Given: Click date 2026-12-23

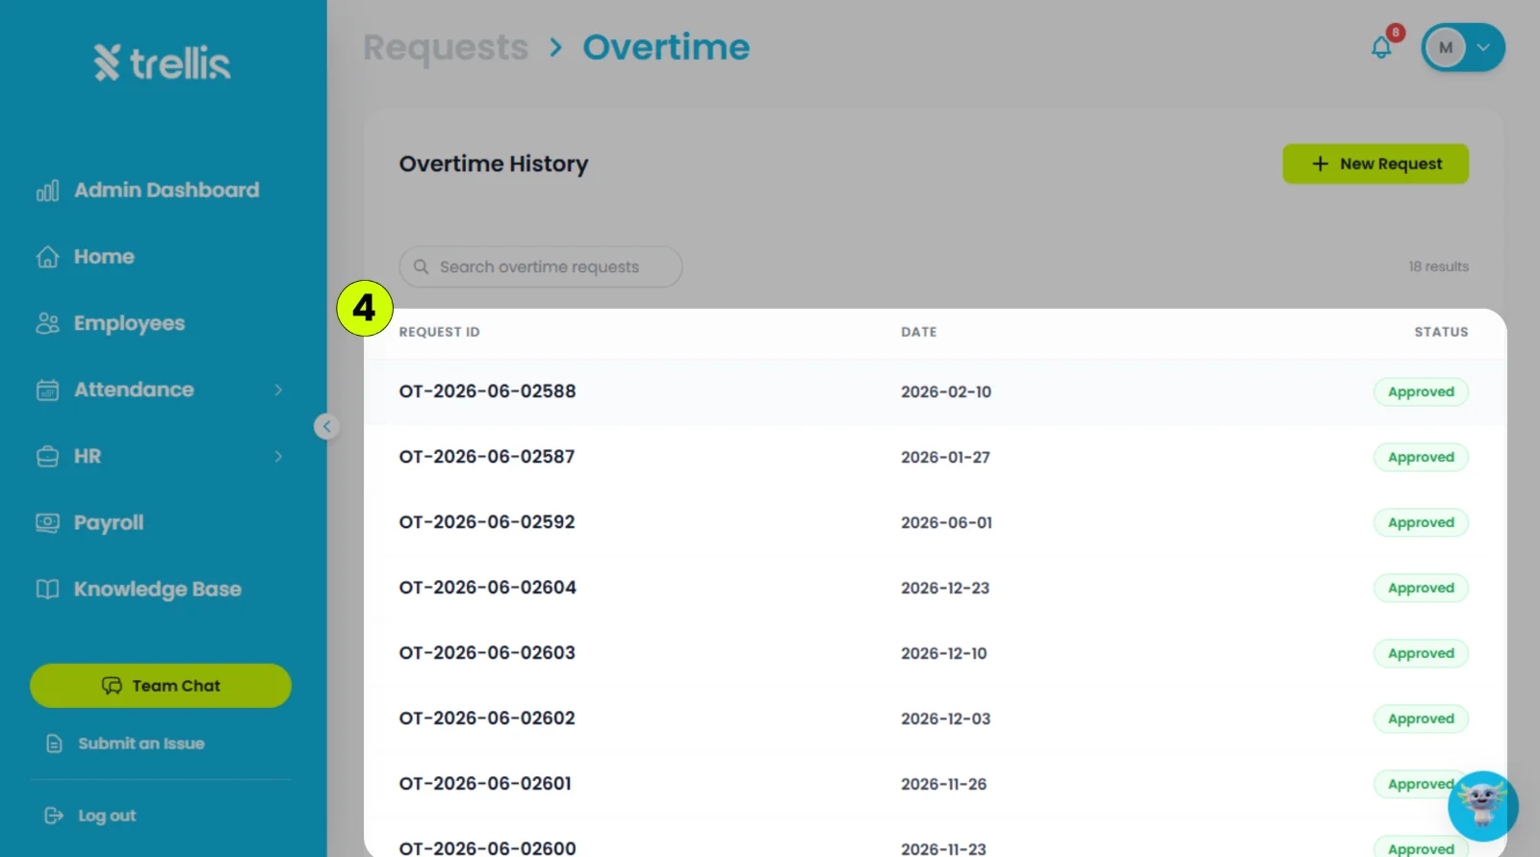Looking at the screenshot, I should pyautogui.click(x=945, y=588).
